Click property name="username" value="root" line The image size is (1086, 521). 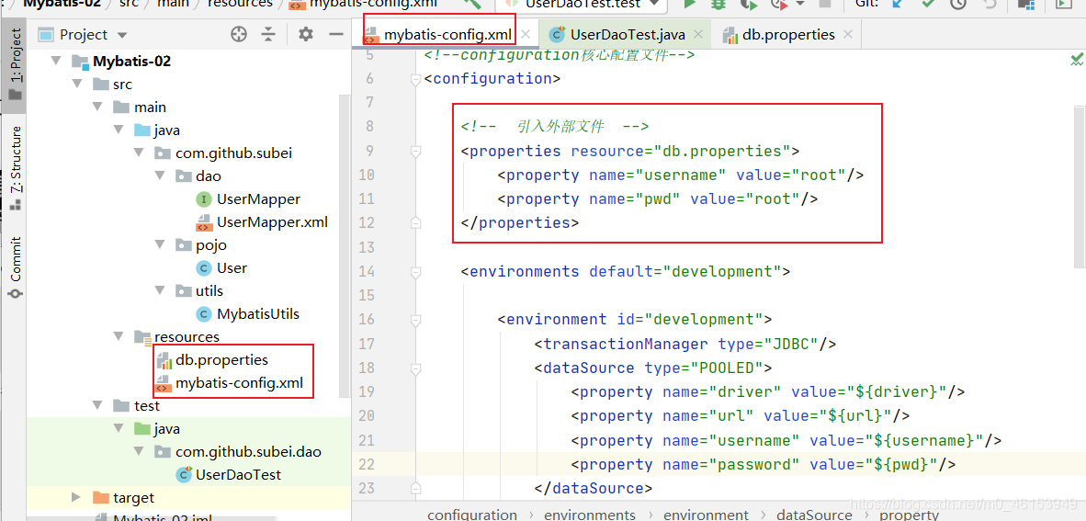680,176
